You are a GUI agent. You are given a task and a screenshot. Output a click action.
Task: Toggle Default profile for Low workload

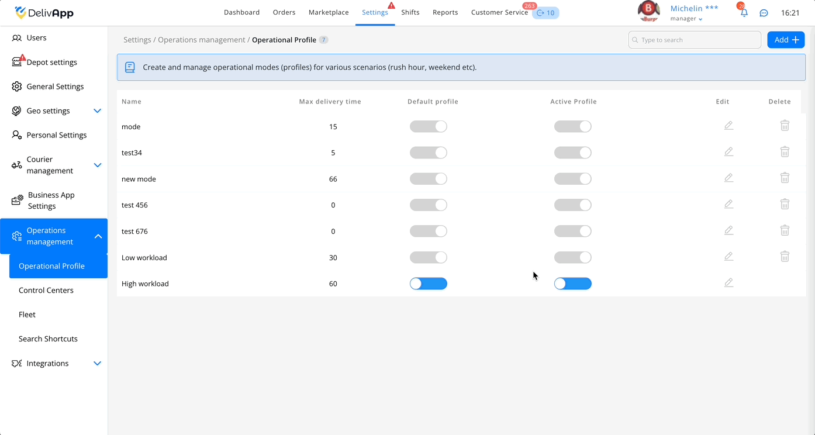(429, 257)
